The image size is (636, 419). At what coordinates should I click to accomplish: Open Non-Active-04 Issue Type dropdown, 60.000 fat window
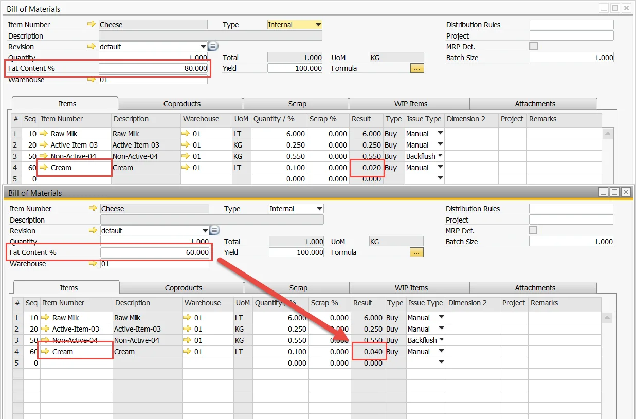(442, 340)
